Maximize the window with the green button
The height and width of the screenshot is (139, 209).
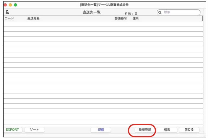15,5
